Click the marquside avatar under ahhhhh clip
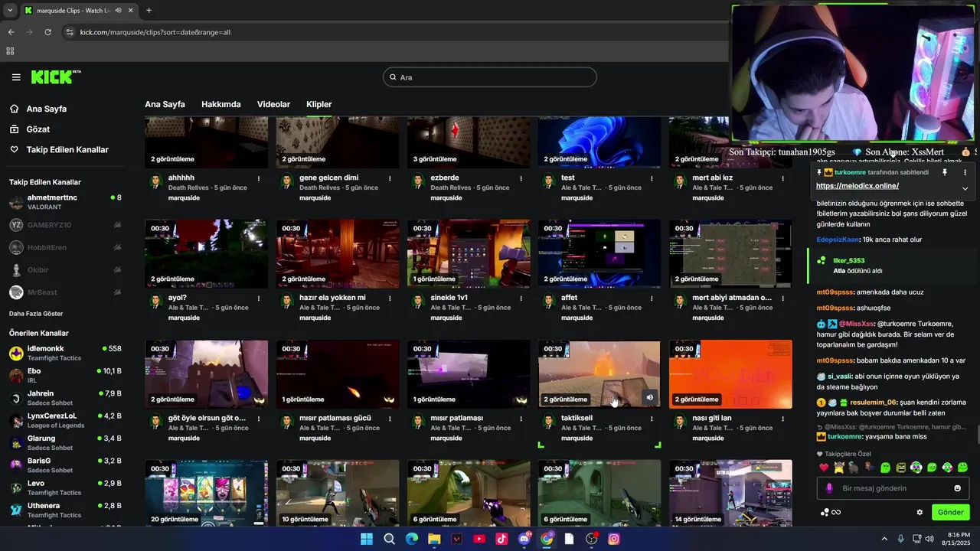Image resolution: width=980 pixels, height=551 pixels. point(155,181)
